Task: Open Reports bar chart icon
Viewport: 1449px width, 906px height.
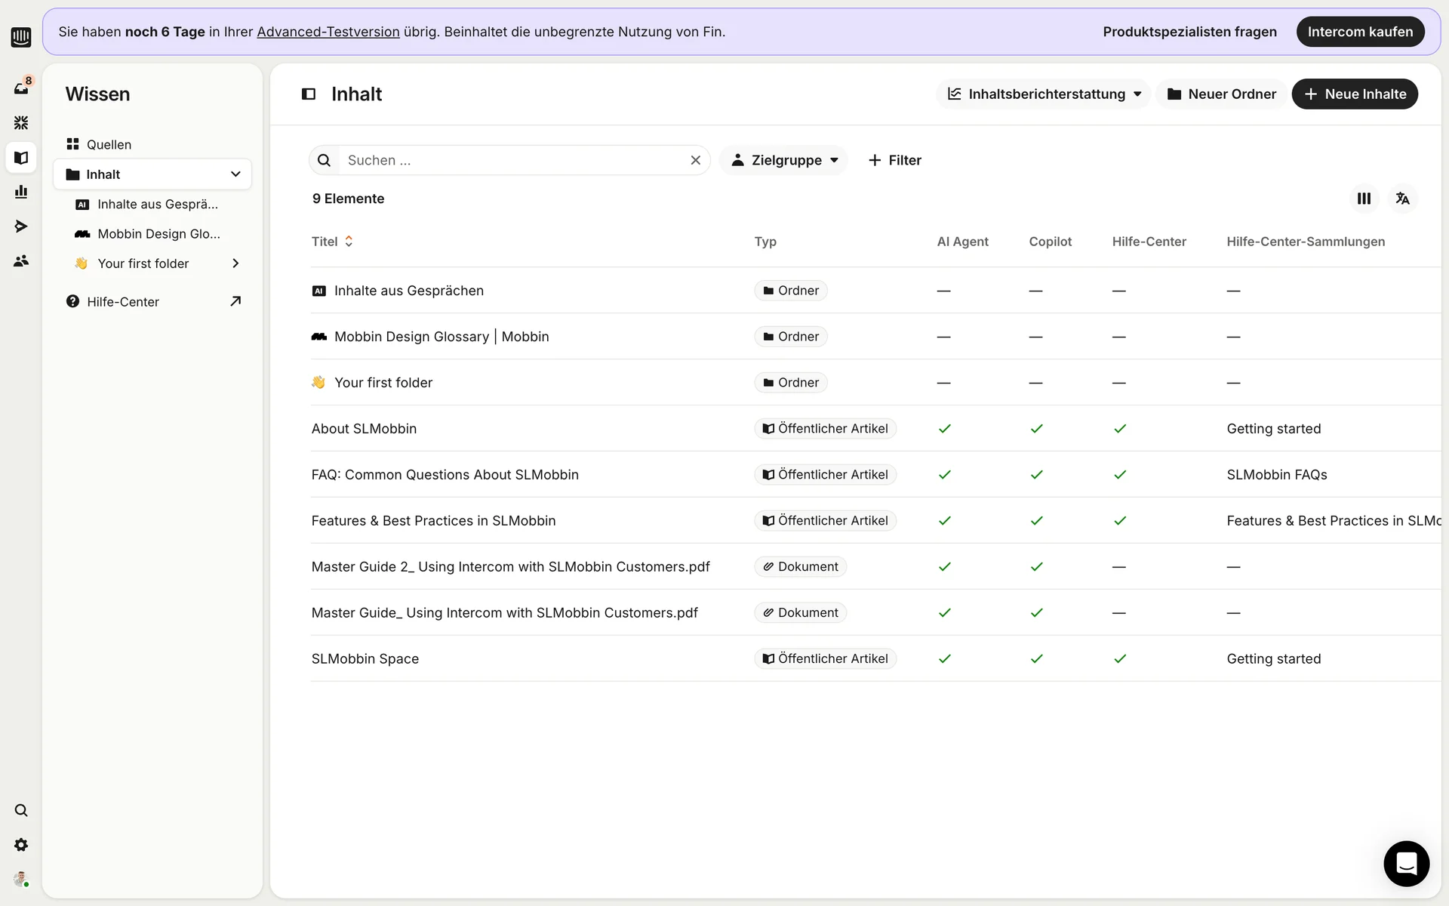Action: point(21,192)
